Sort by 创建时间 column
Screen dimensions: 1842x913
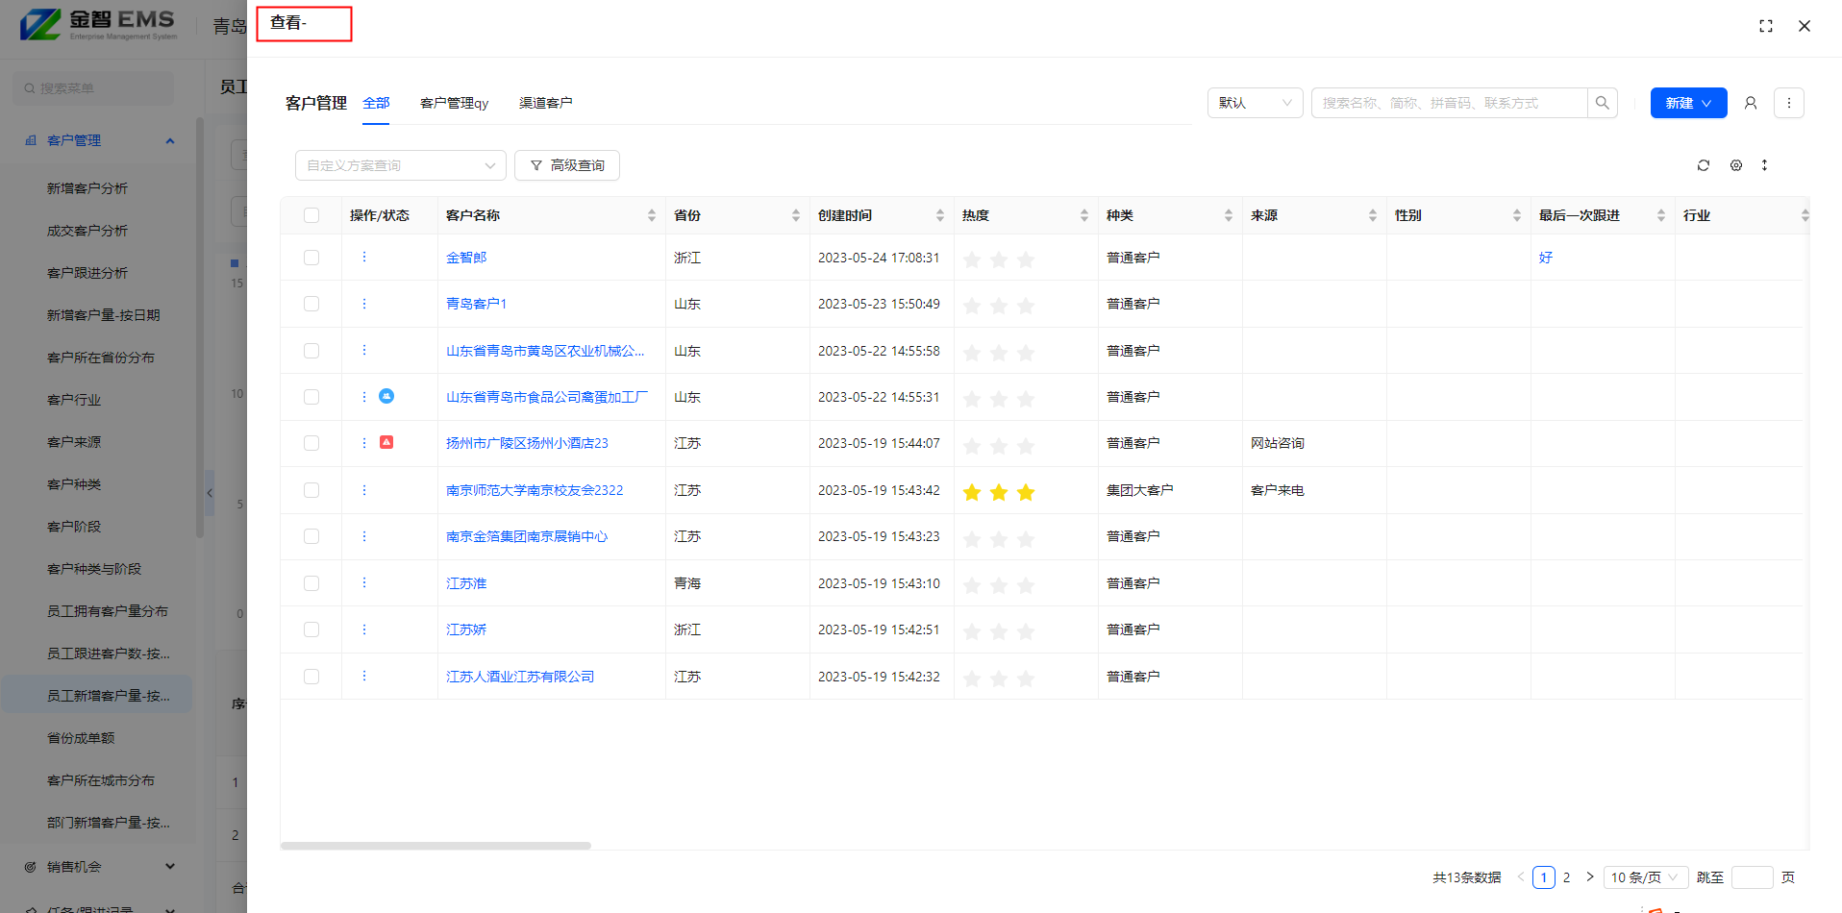(x=940, y=215)
